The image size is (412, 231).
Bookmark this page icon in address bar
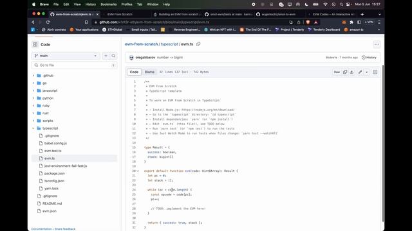86,22
